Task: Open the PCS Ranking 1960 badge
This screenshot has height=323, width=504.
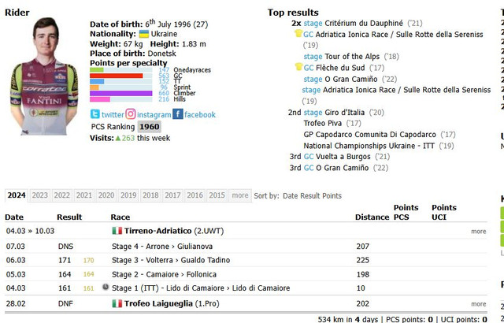Action: click(x=149, y=127)
